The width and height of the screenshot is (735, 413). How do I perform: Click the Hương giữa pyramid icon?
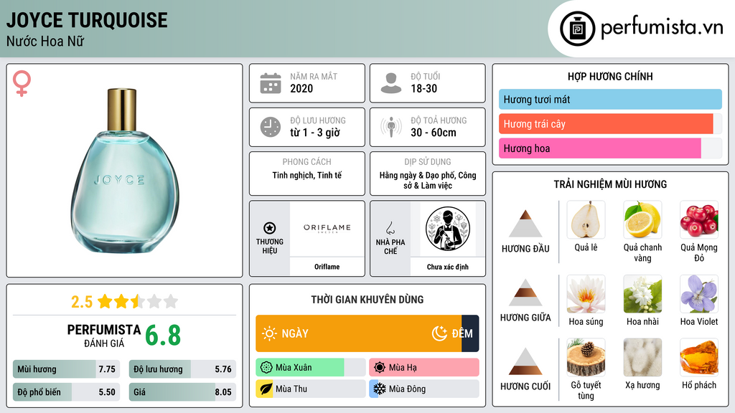[525, 293]
